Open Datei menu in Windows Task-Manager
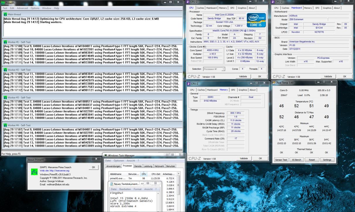This screenshot has width=355, height=212. click(x=108, y=161)
